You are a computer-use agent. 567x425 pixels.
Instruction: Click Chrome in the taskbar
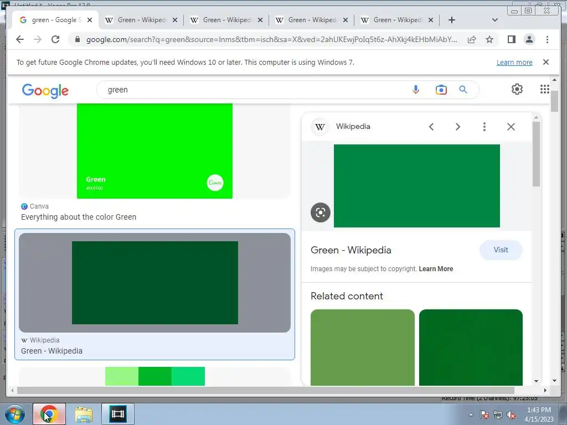(x=49, y=414)
